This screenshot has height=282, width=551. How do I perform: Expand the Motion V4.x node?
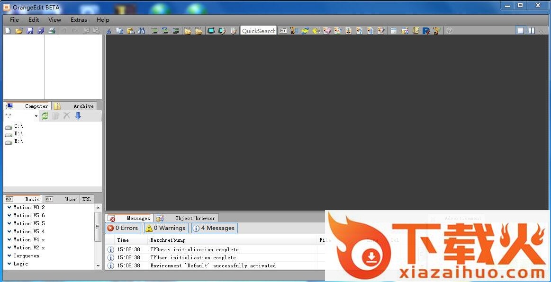[9, 240]
